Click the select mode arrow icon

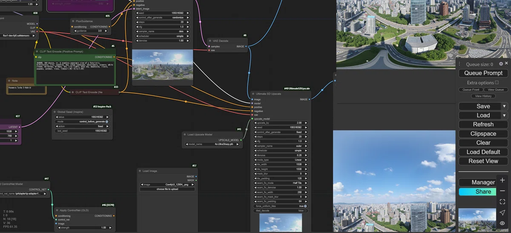502,212
